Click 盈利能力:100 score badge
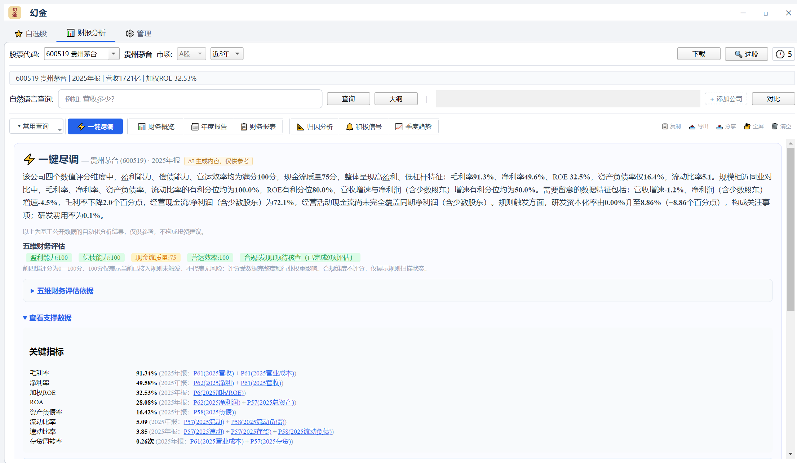 click(x=49, y=258)
